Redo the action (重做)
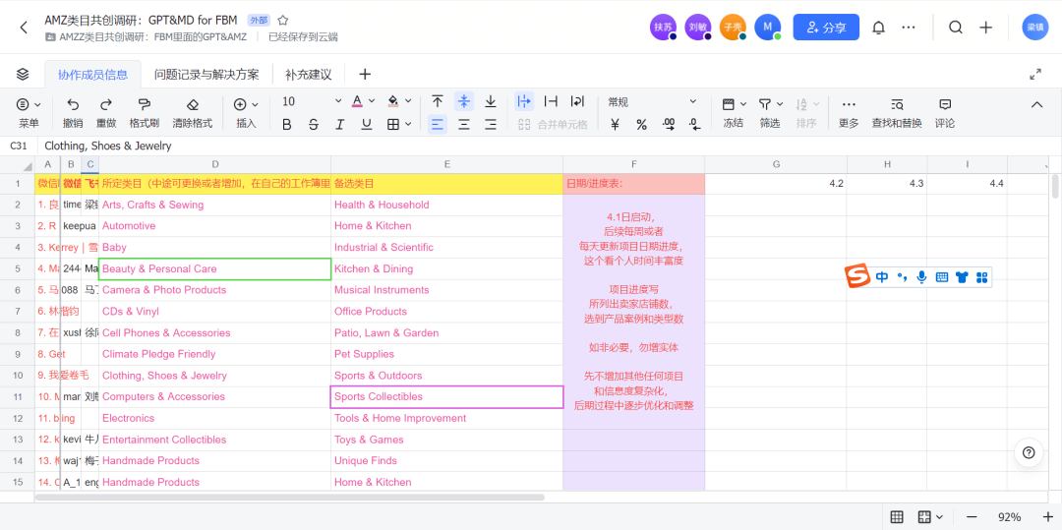1062x530 pixels. coord(105,112)
